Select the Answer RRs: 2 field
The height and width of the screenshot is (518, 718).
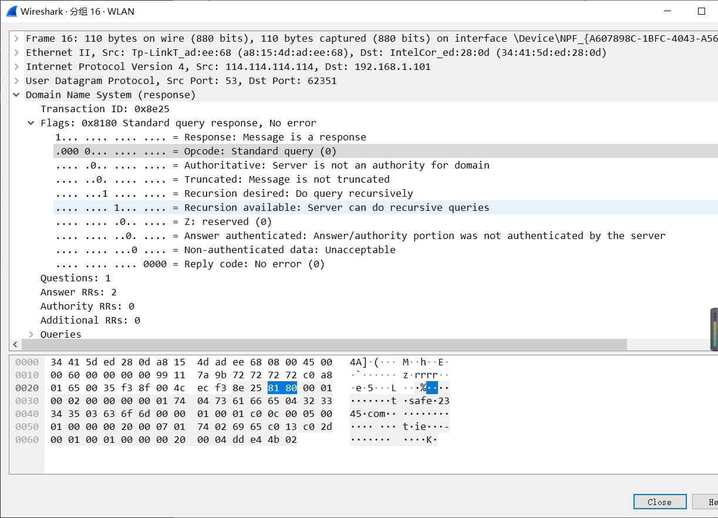[78, 292]
